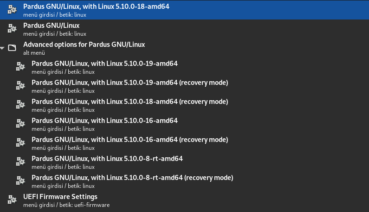Click gear icon for 5.10.0-16-amd64 recovery mode
The height and width of the screenshot is (212, 369).
tap(20, 143)
